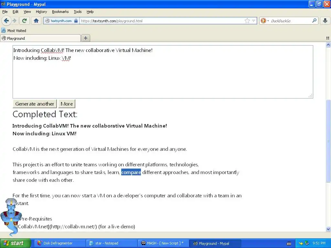Open the Most Visited bookmarks folder

tap(14, 31)
